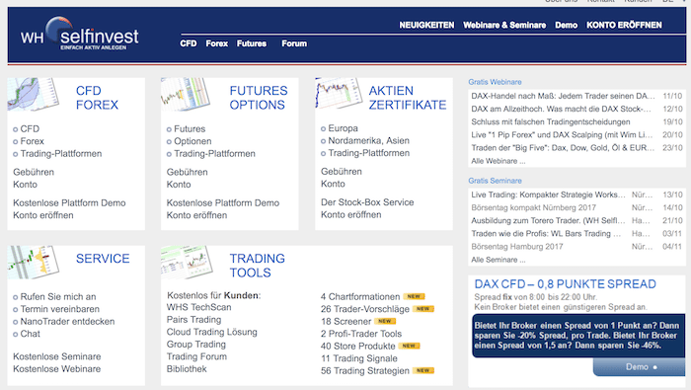Click the AKTIEN ZERTIFIKATE heading
Image resolution: width=691 pixels, height=390 pixels.
point(407,98)
